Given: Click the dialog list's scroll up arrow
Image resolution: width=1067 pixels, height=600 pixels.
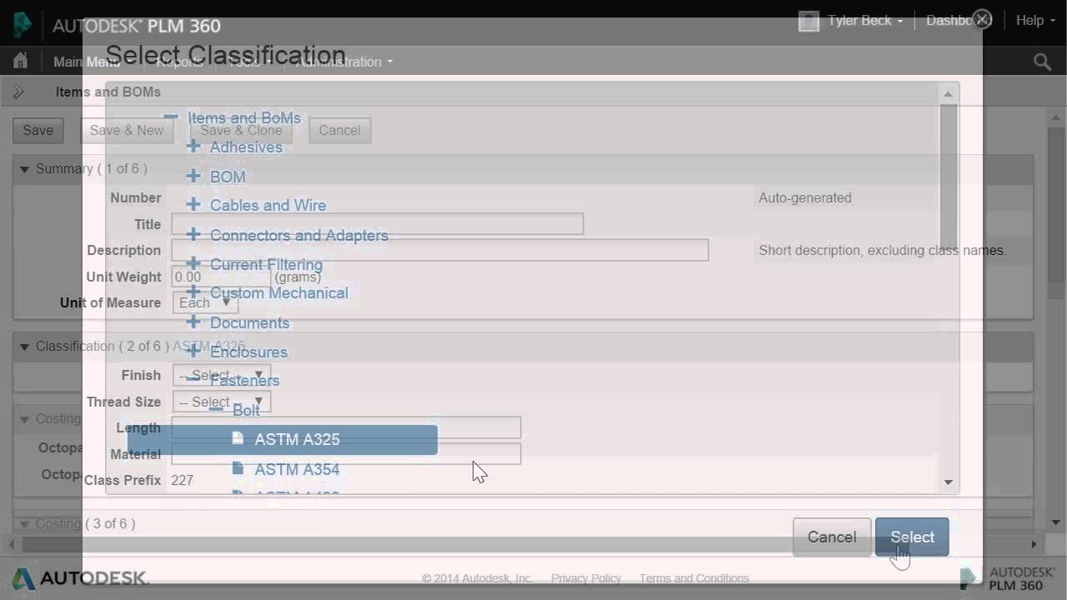Looking at the screenshot, I should pyautogui.click(x=948, y=93).
